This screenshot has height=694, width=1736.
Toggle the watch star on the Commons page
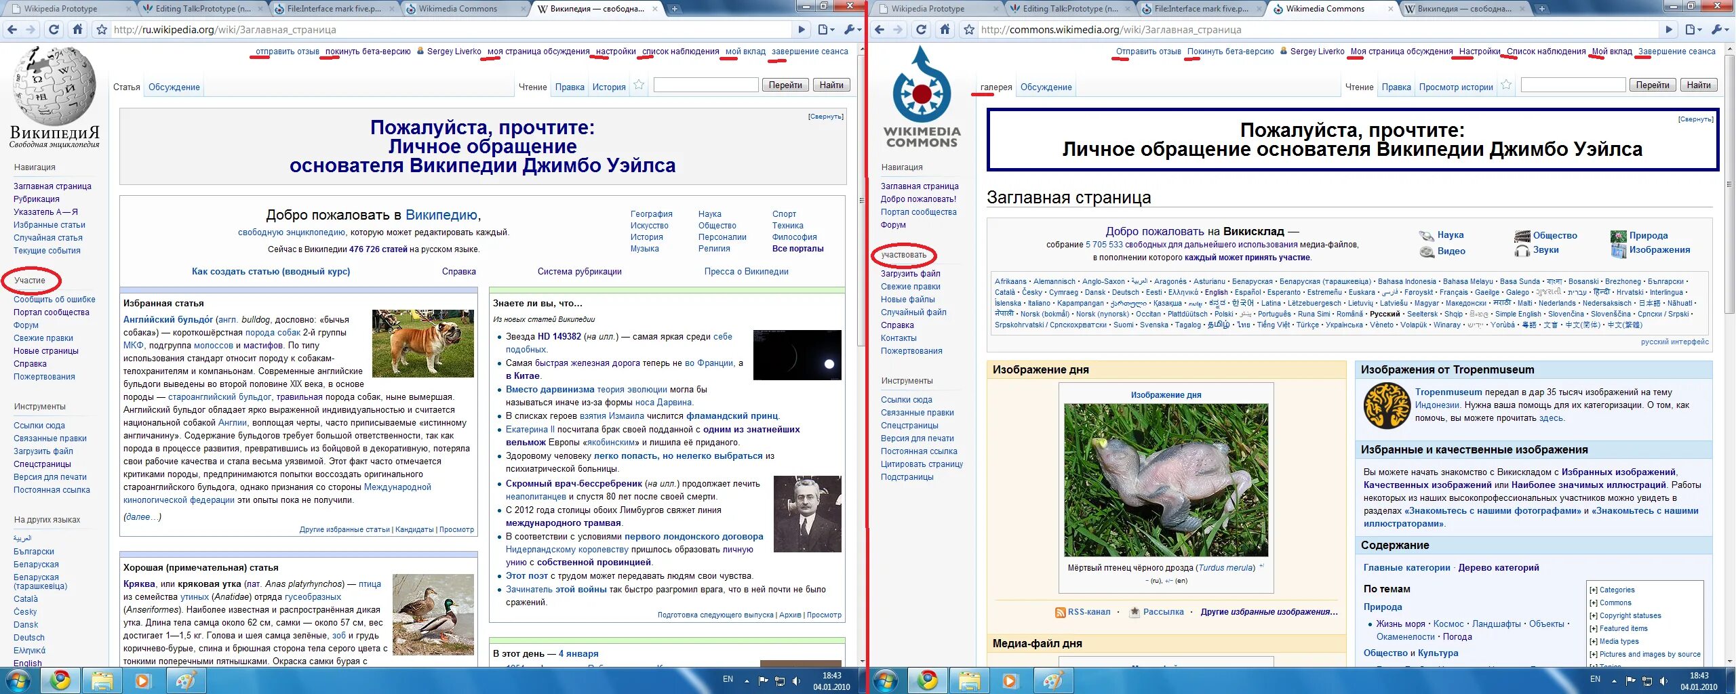click(1506, 85)
